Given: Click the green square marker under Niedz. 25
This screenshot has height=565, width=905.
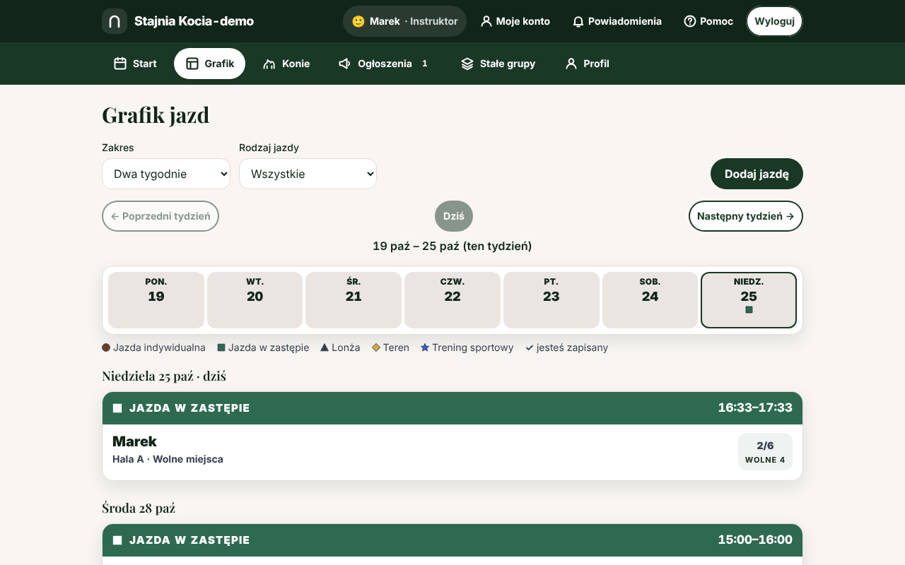Looking at the screenshot, I should point(749,310).
